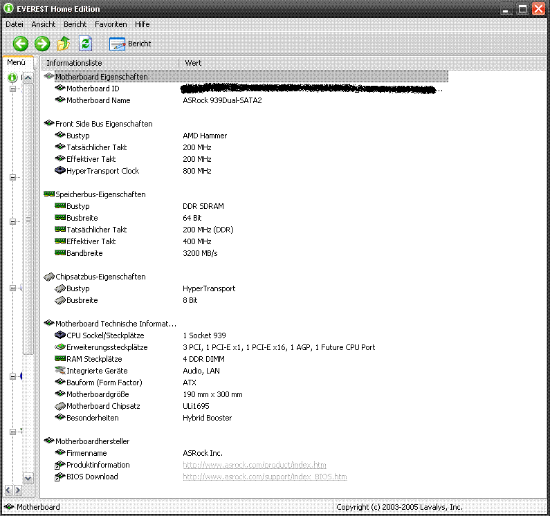Collapse the tree node level with Bustyp HyperTransport
The width and height of the screenshot is (550, 516).
12,288
